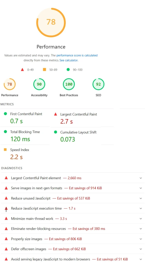Open 'performance score is calculated' link
This screenshot has height=264, width=145.
[77, 55]
